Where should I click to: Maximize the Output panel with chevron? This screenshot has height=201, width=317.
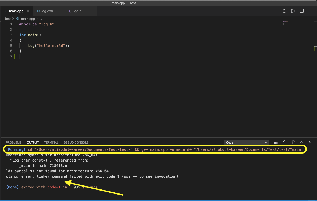[301, 142]
